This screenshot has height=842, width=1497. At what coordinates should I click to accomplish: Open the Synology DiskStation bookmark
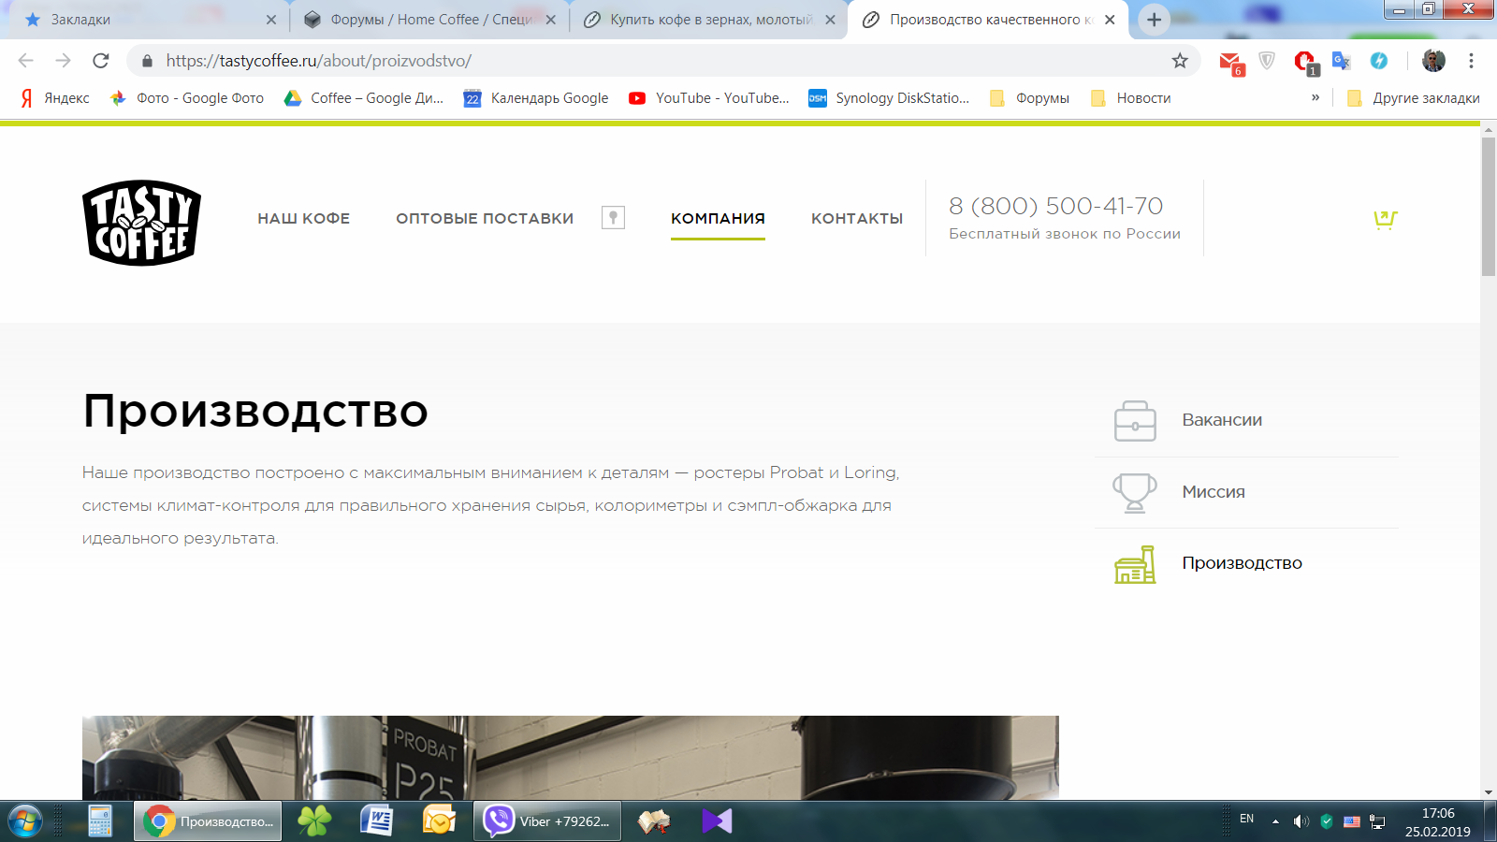click(889, 98)
